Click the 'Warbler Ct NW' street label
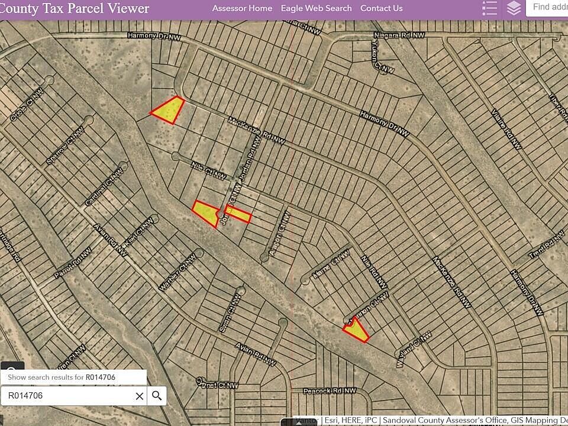 coord(177,272)
